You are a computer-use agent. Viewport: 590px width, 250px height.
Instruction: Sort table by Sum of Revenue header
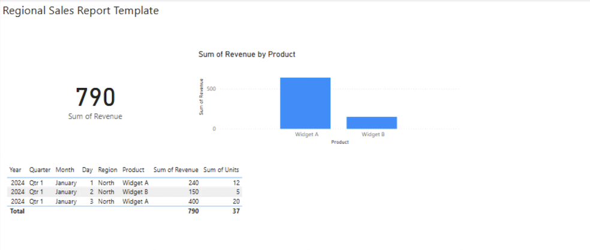point(176,170)
